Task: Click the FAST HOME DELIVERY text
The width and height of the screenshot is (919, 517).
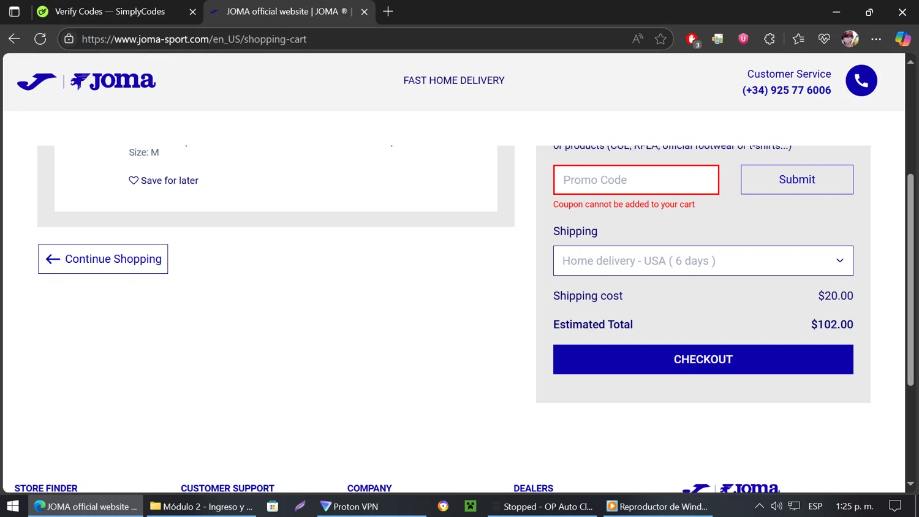Action: coord(454,80)
